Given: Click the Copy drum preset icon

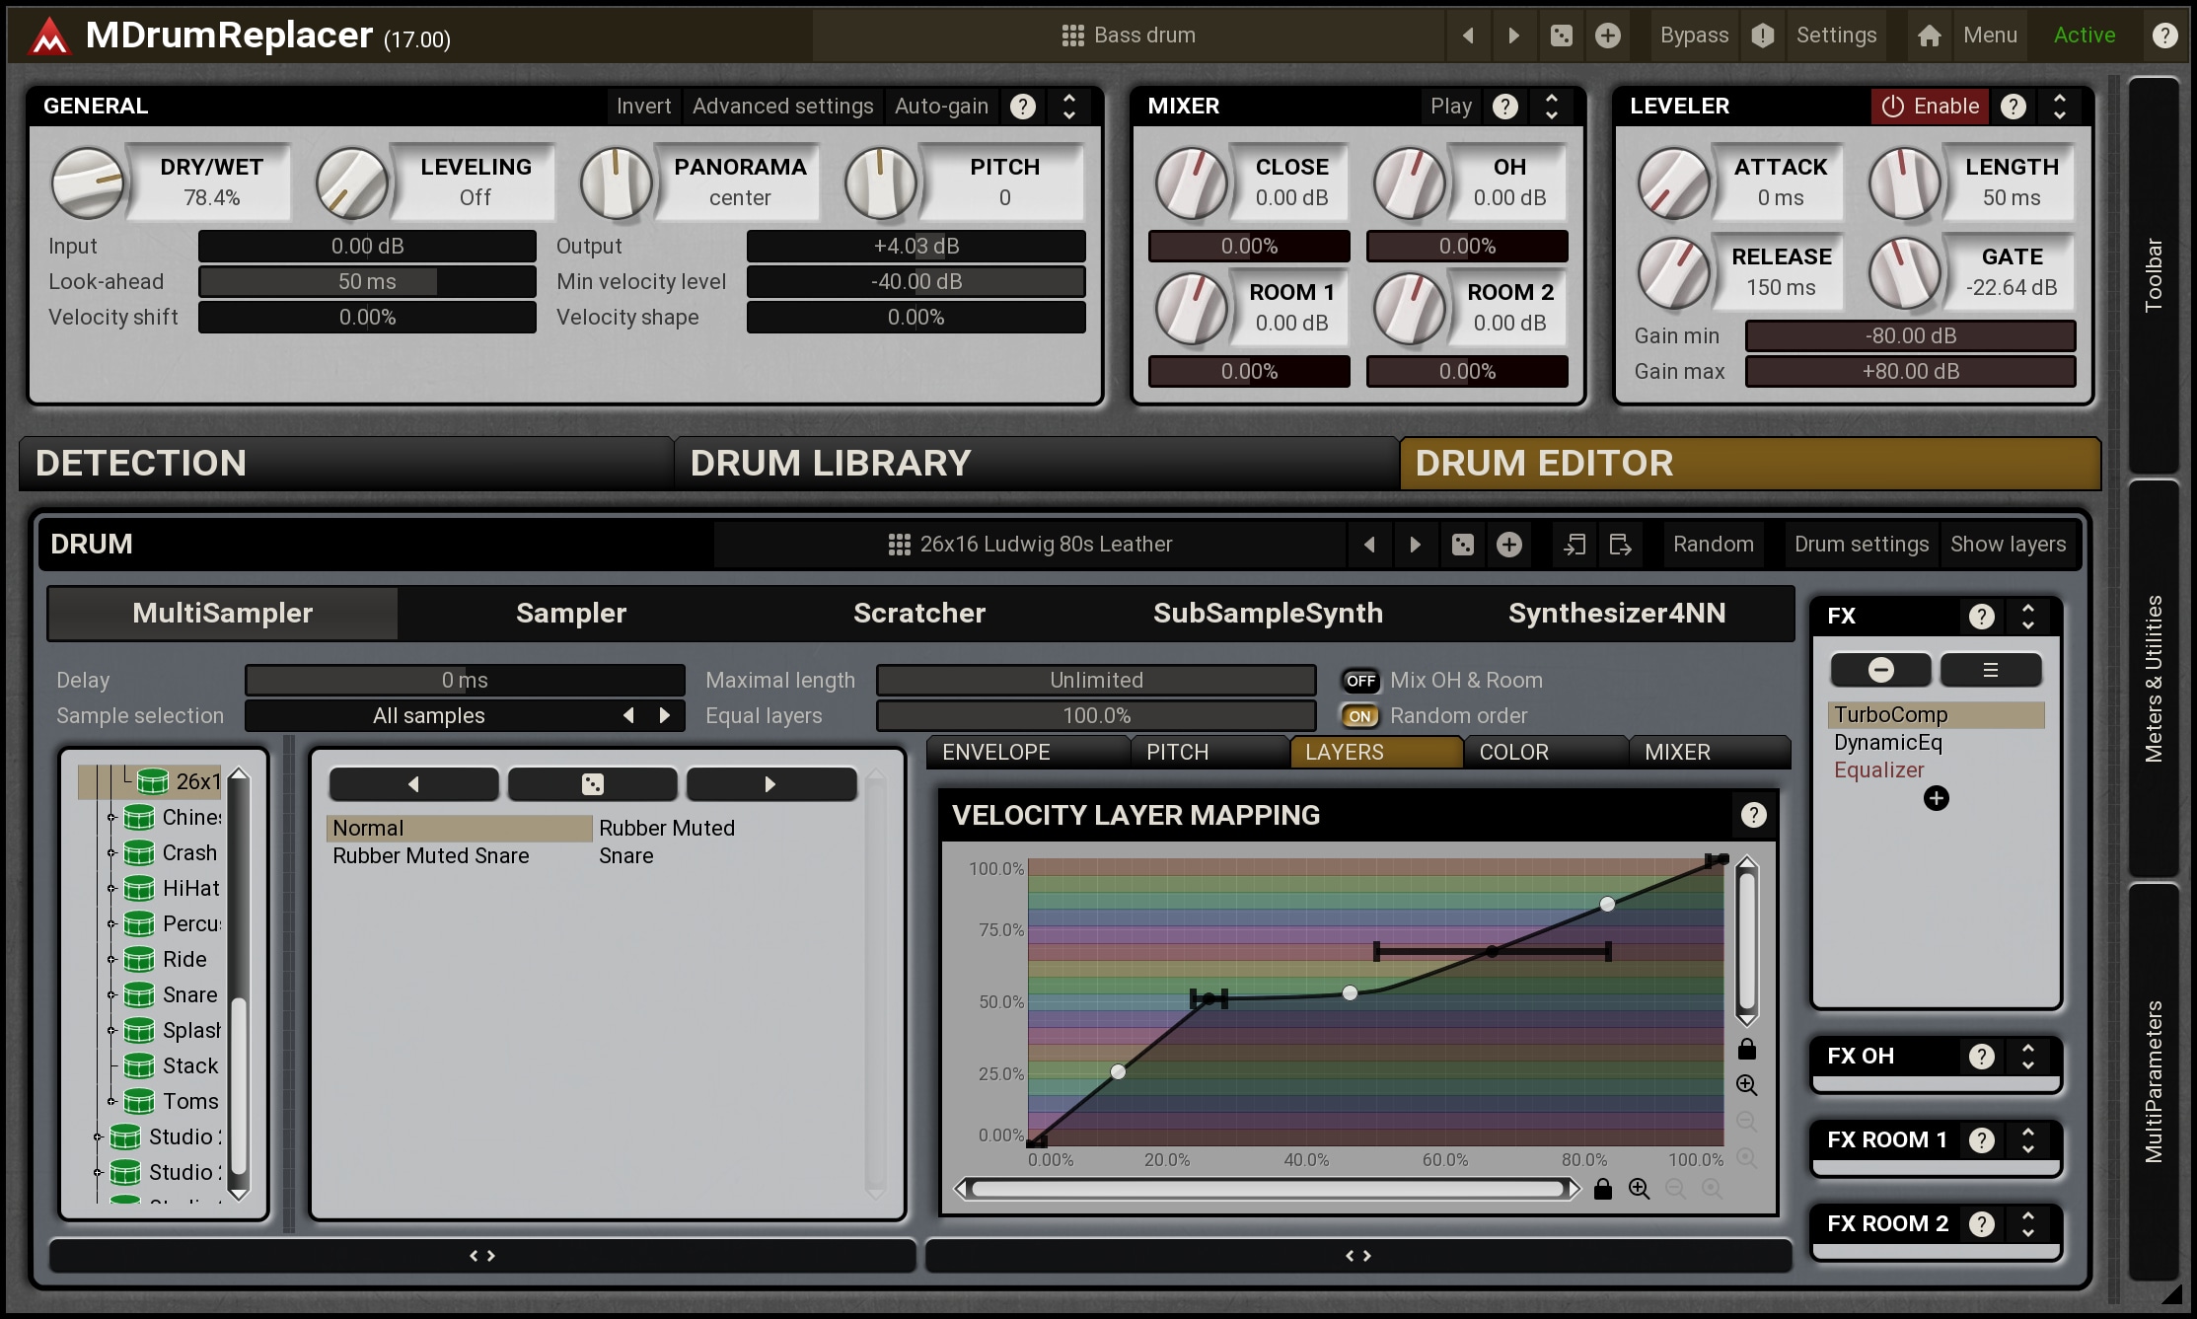Looking at the screenshot, I should [1620, 545].
